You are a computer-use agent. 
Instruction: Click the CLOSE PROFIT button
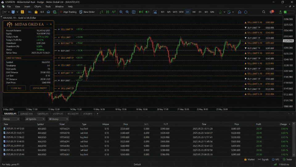pos(40,88)
